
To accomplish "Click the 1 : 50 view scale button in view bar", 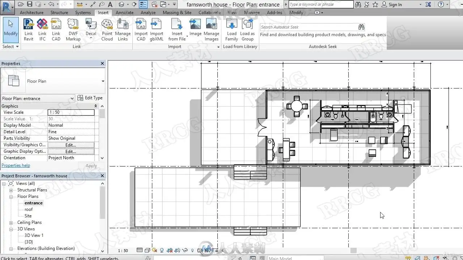I will tap(123, 251).
